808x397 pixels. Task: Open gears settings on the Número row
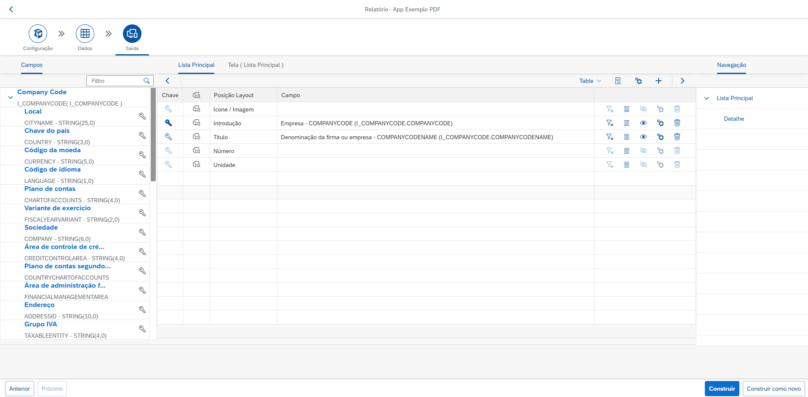pyautogui.click(x=660, y=151)
